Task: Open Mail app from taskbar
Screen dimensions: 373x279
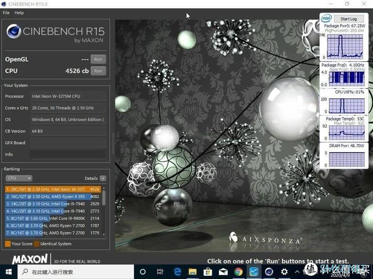Action: [x=223, y=272]
